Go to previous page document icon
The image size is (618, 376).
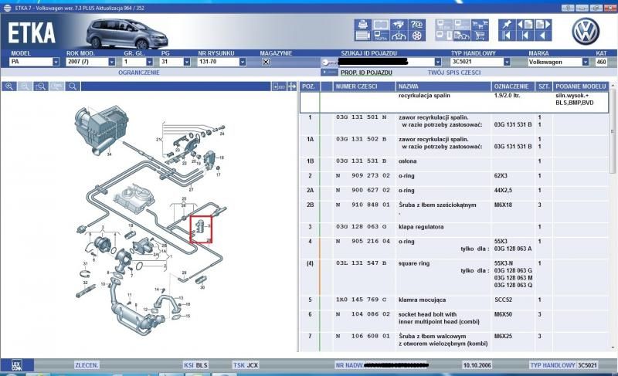(525, 25)
